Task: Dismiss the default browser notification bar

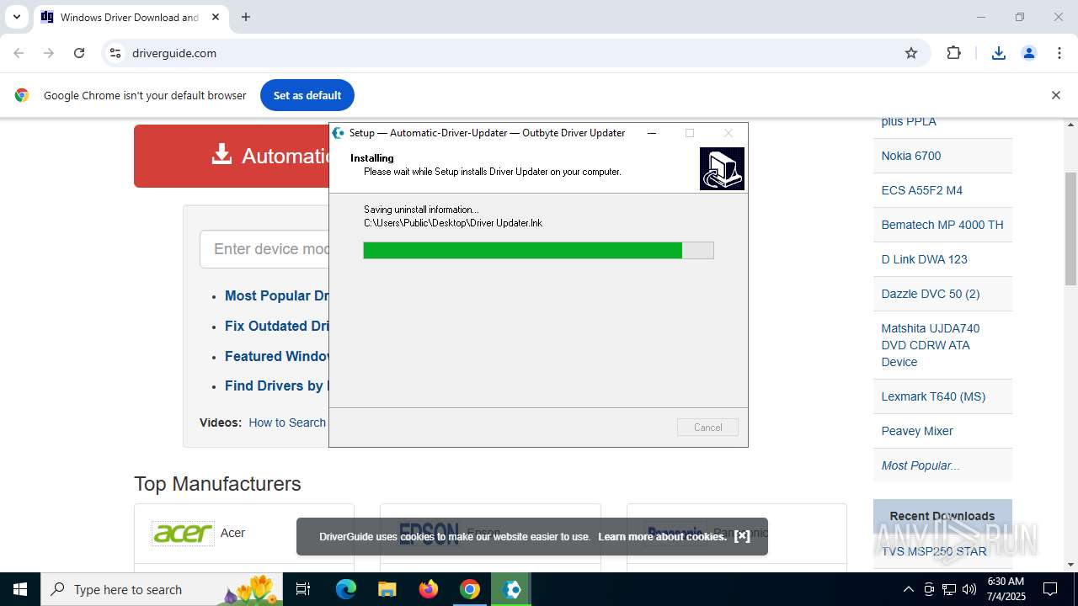Action: 1056,95
